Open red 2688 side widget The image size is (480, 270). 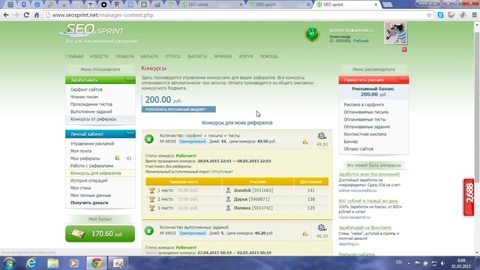click(x=469, y=197)
